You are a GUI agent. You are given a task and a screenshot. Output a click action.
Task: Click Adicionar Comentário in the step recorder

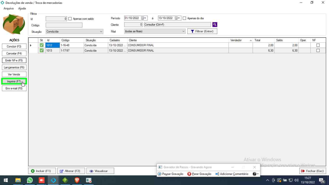[232, 174]
